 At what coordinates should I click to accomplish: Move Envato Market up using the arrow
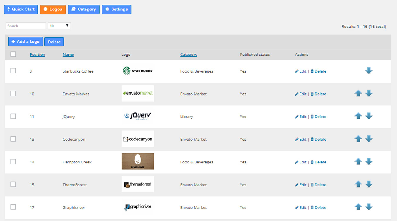coord(358,94)
